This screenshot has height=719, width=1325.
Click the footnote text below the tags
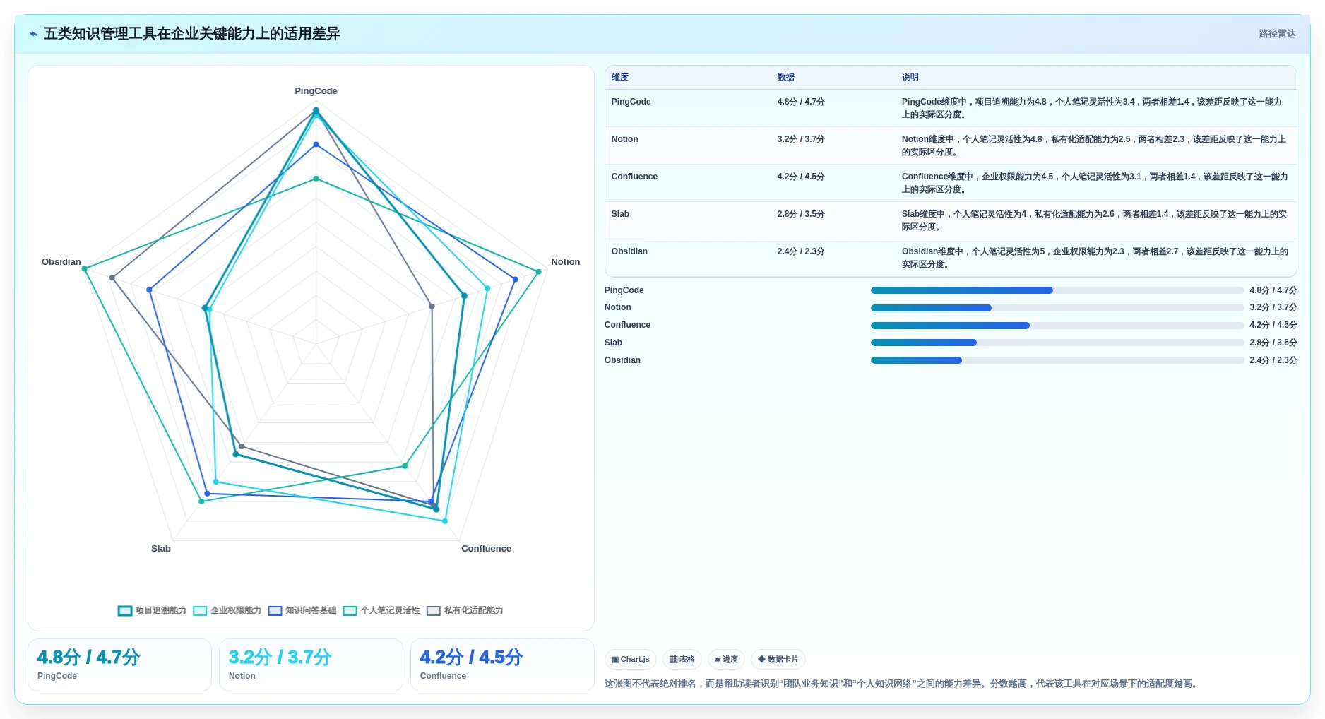coord(903,684)
